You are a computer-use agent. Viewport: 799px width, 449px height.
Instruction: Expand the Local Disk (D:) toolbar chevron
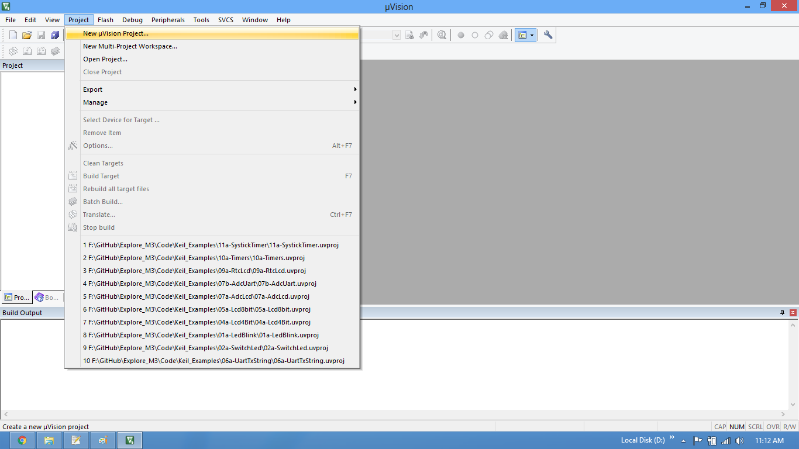point(672,437)
